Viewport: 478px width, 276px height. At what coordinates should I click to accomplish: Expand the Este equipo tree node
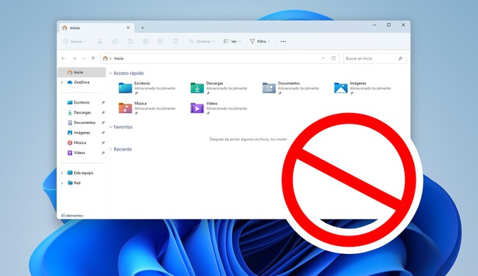pos(62,172)
